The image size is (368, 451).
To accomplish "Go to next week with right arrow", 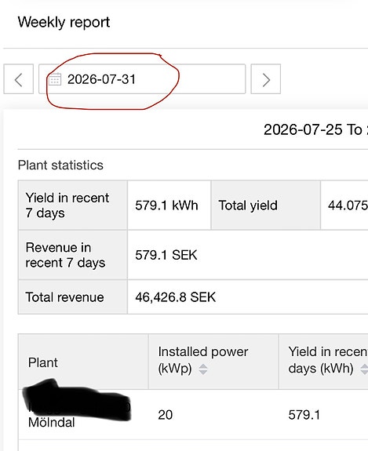I will (265, 79).
